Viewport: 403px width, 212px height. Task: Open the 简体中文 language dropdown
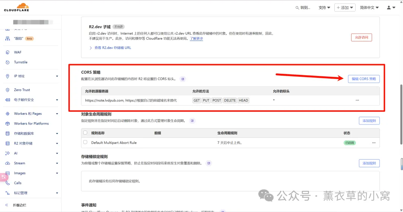[369, 8]
